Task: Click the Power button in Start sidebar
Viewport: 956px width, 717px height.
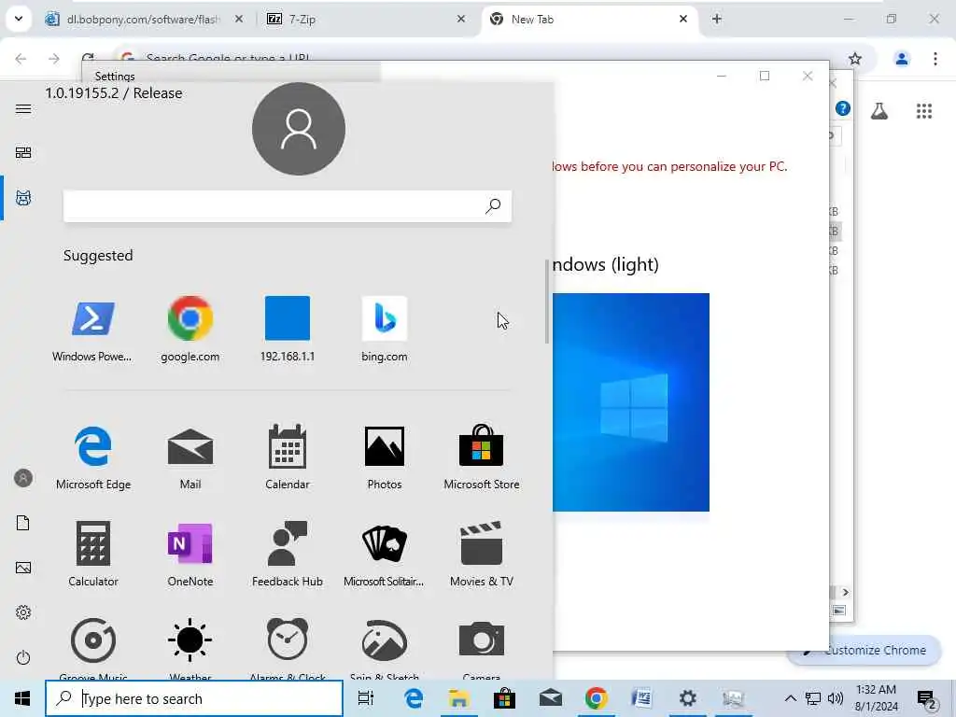Action: pyautogui.click(x=23, y=657)
